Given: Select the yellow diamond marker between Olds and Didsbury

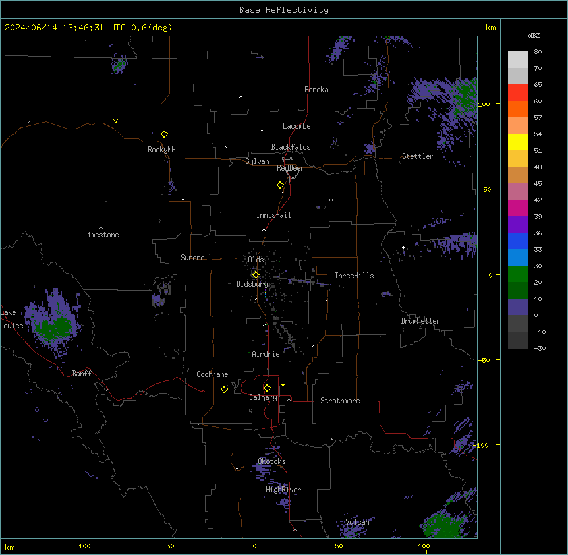Looking at the screenshot, I should [x=256, y=274].
